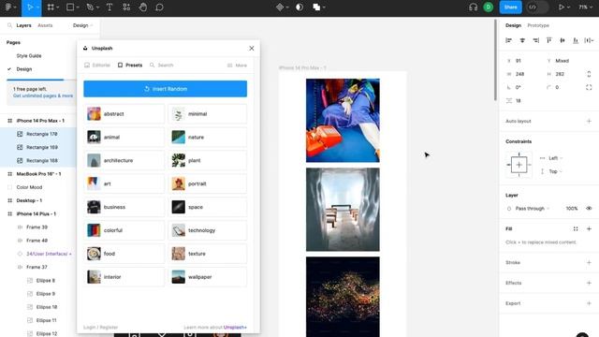
Task: Choose the wallpaper preset
Action: click(x=208, y=277)
